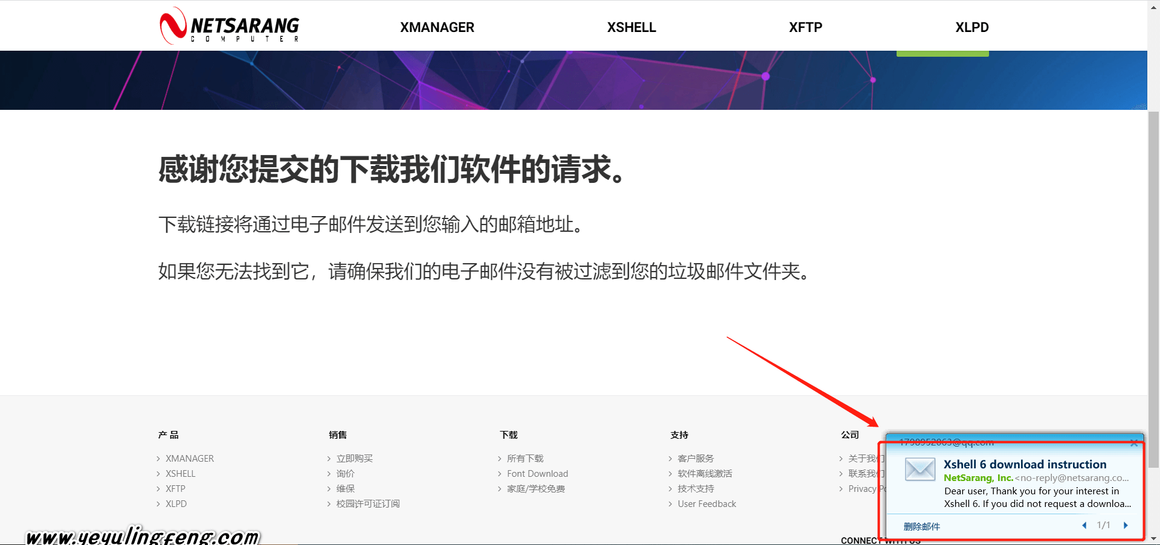Viewport: 1160px width, 545px height.
Task: Select the 家庭/学校免费 footer link
Action: tap(536, 489)
